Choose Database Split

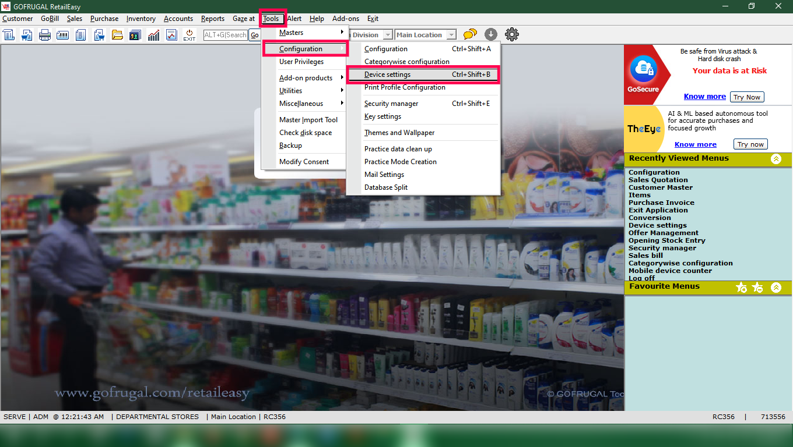(x=423, y=187)
